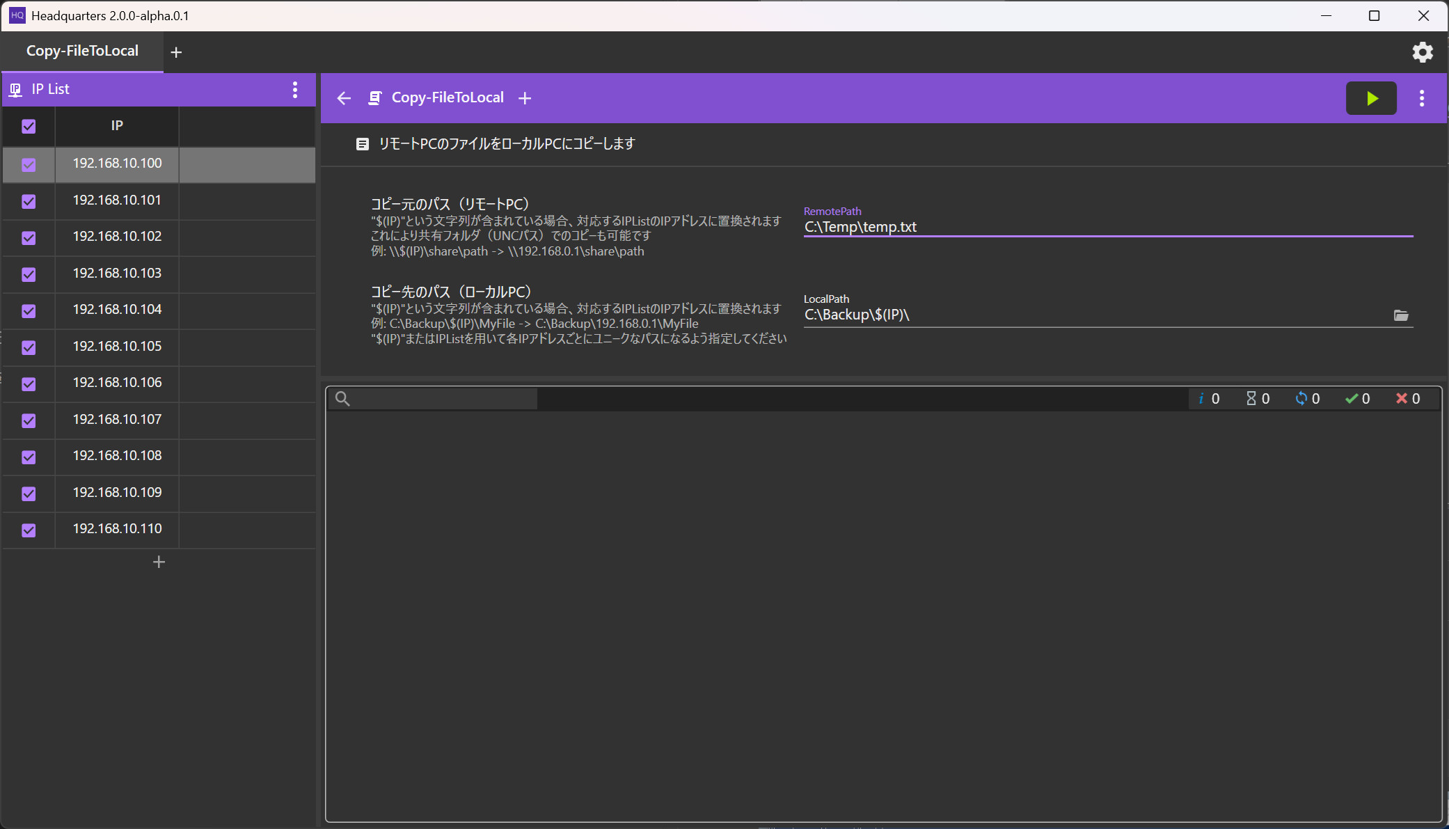Image resolution: width=1449 pixels, height=829 pixels.
Task: Open script panel three-dot menu
Action: (1422, 98)
